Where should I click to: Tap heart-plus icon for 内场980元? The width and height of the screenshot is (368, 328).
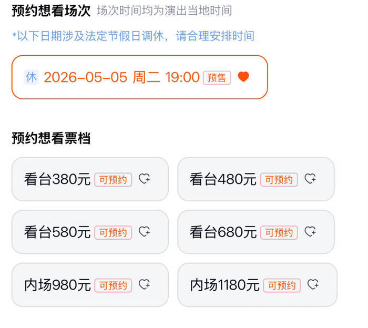click(x=145, y=285)
